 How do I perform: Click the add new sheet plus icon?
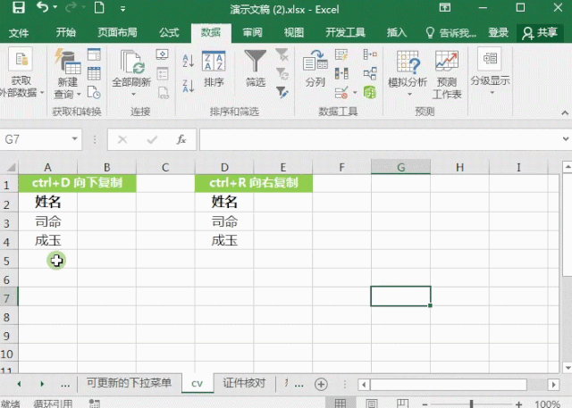click(321, 384)
